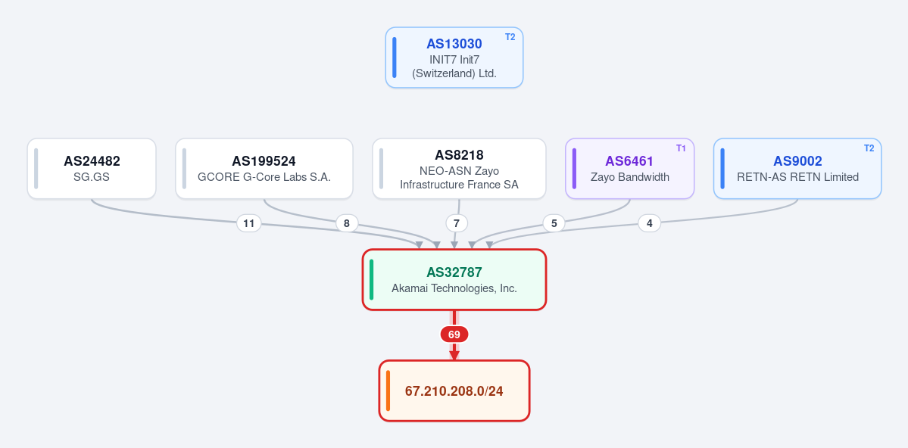The image size is (908, 448).
Task: Open the AS199524 GCORE node
Action: pos(264,169)
